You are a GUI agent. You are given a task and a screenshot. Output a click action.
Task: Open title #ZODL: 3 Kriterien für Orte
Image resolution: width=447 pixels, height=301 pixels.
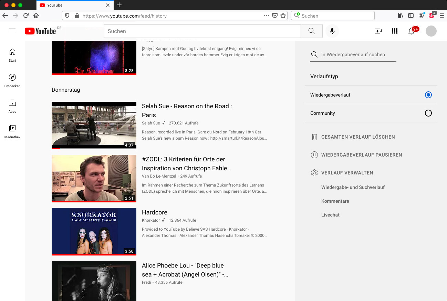(x=186, y=164)
